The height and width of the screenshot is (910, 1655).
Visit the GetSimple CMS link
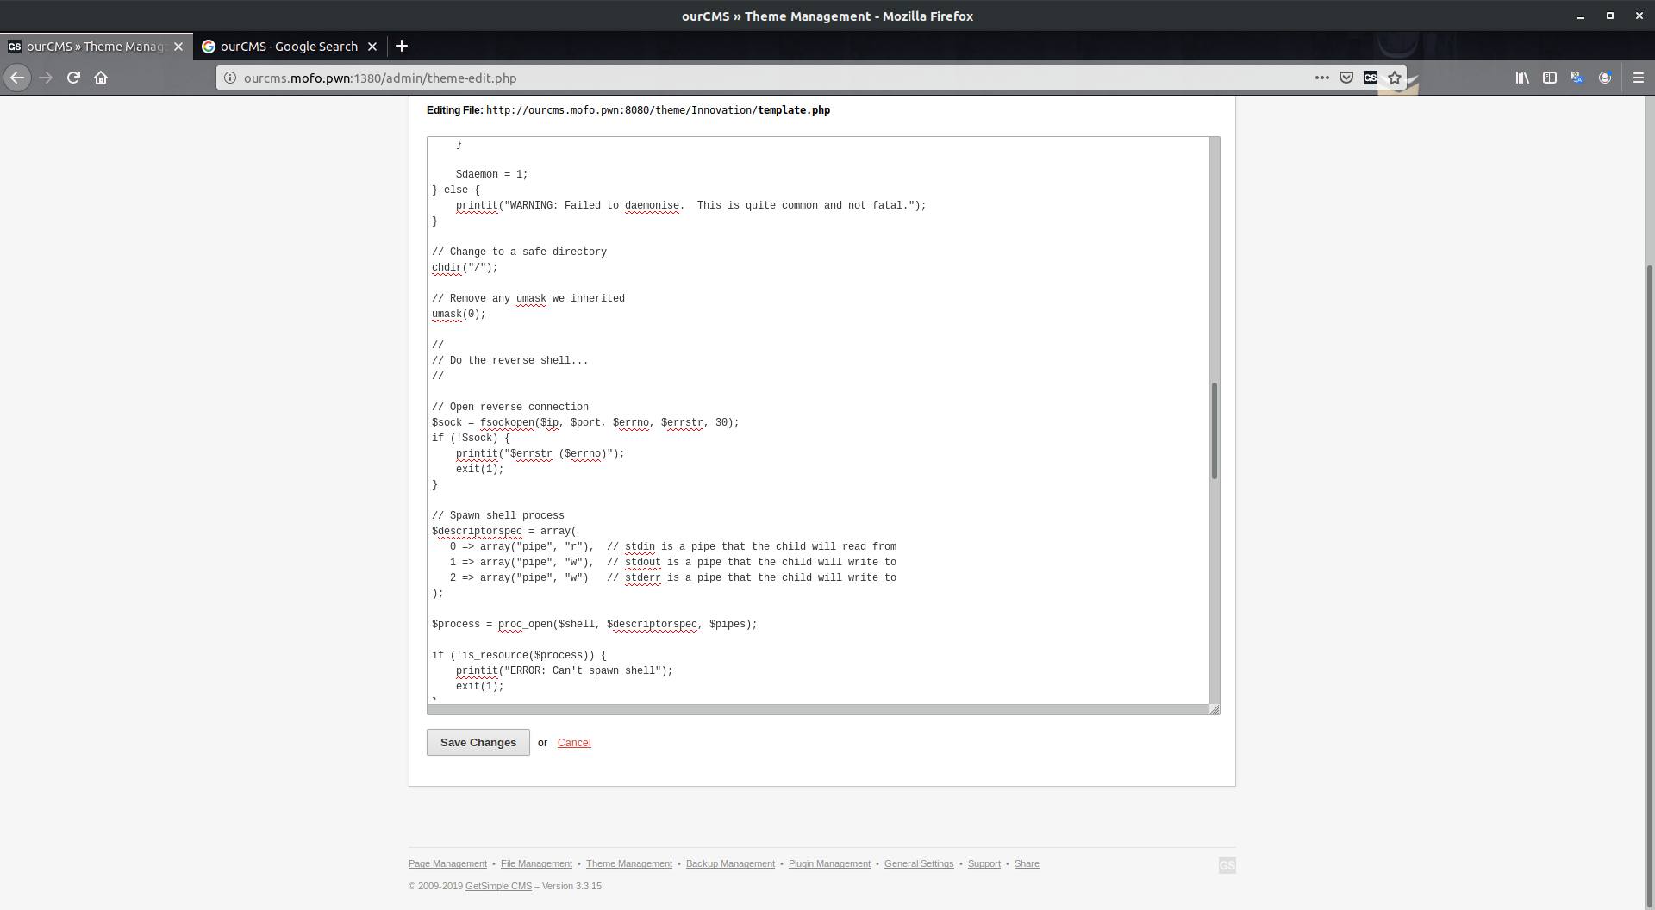tap(498, 886)
